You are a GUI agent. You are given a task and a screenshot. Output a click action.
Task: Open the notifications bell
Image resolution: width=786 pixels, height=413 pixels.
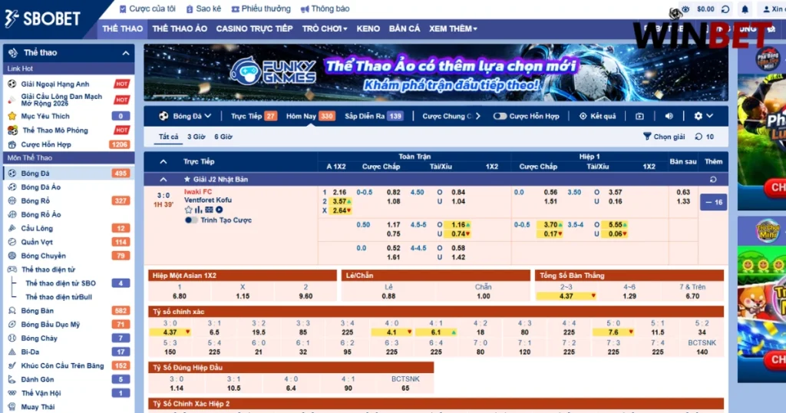pyautogui.click(x=745, y=9)
